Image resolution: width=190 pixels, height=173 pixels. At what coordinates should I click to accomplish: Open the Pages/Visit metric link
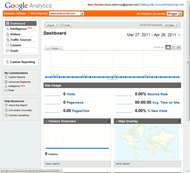81,111
